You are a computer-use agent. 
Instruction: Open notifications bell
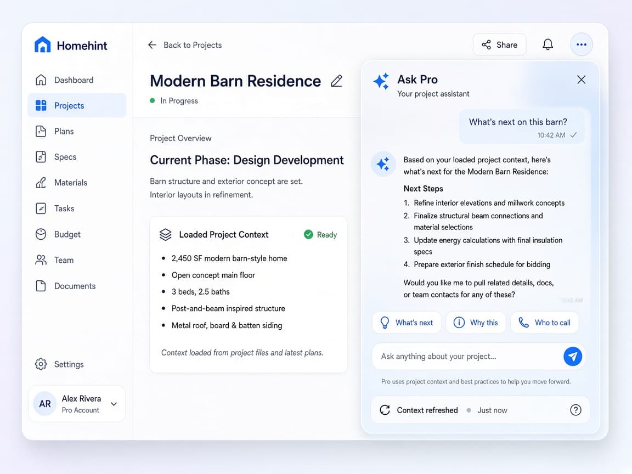pos(548,44)
